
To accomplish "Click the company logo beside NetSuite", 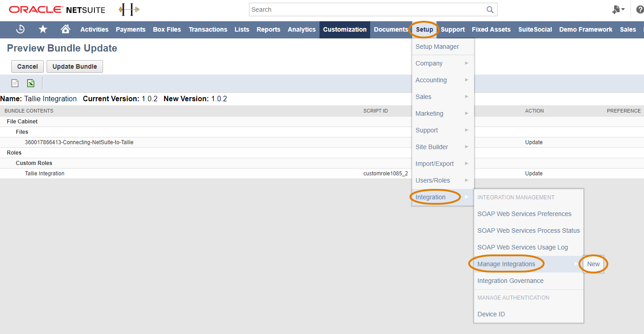I will [129, 9].
